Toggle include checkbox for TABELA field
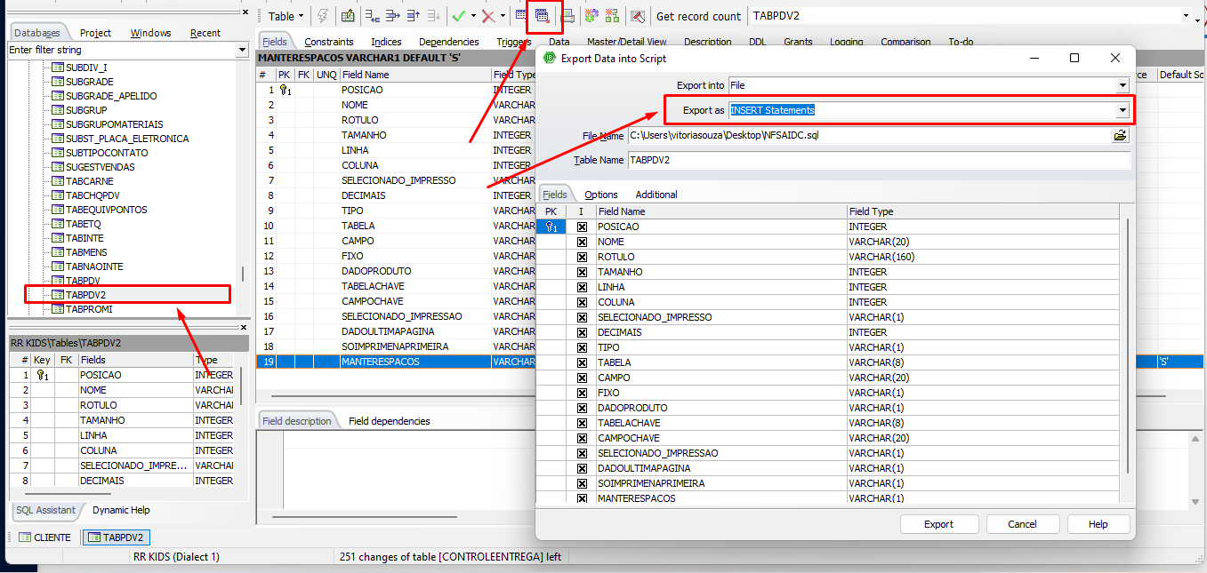 [582, 362]
